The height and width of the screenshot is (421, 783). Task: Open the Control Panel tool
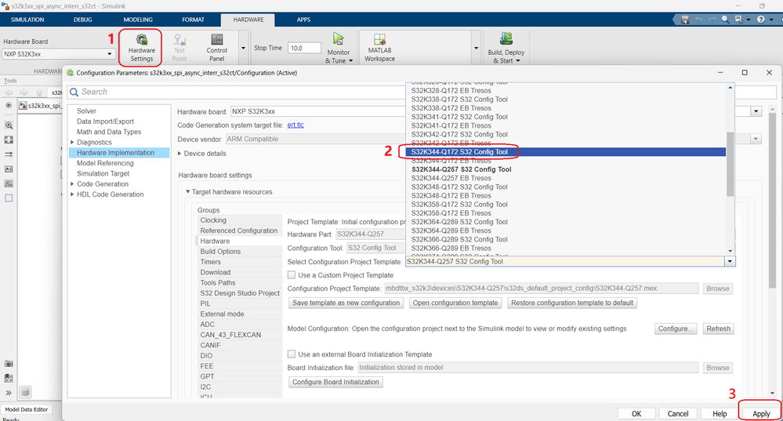(217, 48)
